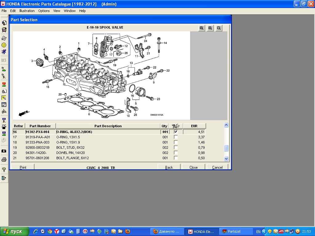Viewport: 315px width, 236px height.
Task: Click the ordered-parts column header icon
Action: click(x=176, y=126)
